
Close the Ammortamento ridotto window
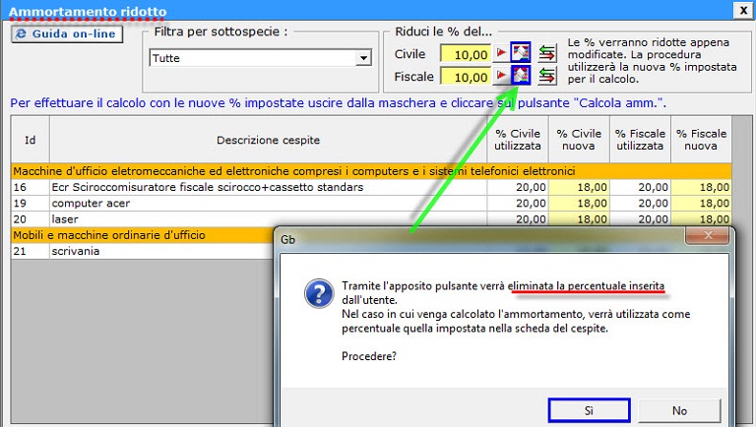(742, 9)
